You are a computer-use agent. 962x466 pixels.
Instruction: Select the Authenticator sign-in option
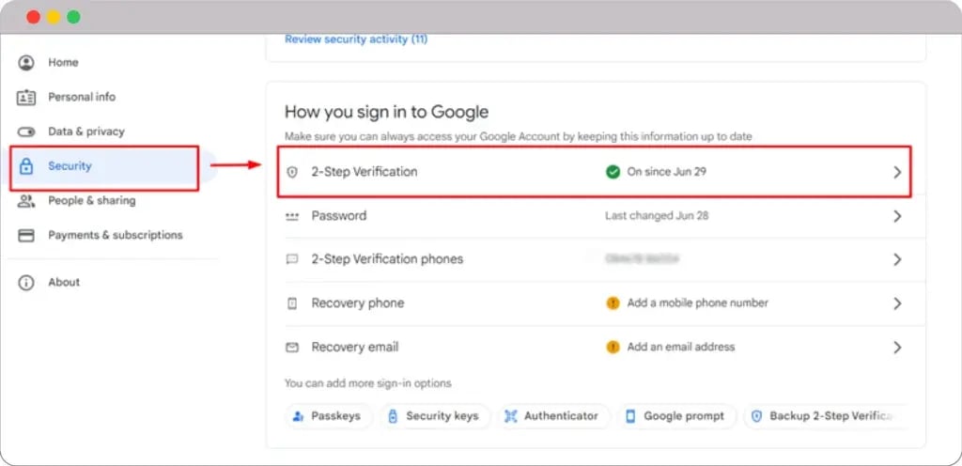point(552,416)
